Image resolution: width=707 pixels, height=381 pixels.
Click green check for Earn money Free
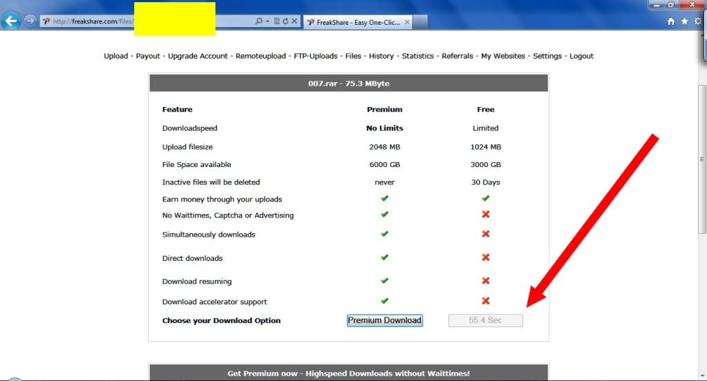click(486, 198)
